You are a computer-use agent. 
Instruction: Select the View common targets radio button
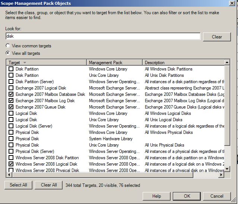click(x=8, y=45)
